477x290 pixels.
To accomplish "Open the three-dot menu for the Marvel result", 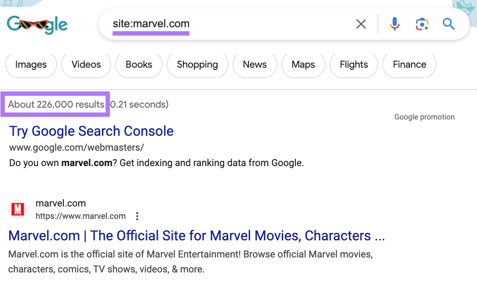I will pyautogui.click(x=137, y=216).
